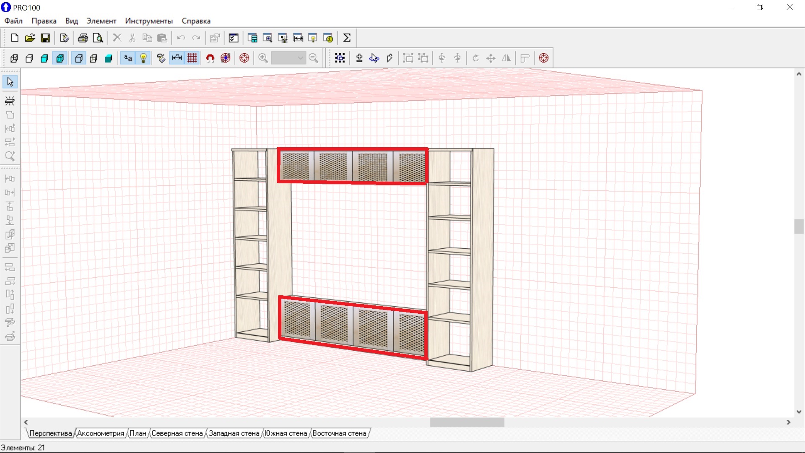Select the arrow pointer tool
805x453 pixels.
point(10,82)
